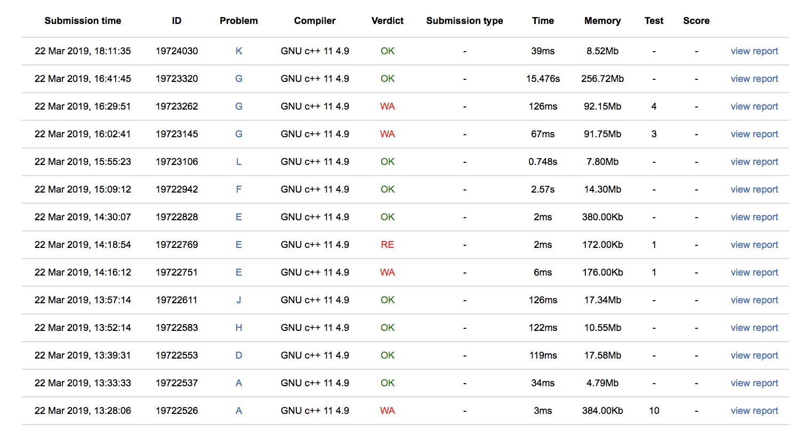Open problem G link for submission 19723320
The height and width of the screenshot is (432, 805).
pyautogui.click(x=238, y=79)
